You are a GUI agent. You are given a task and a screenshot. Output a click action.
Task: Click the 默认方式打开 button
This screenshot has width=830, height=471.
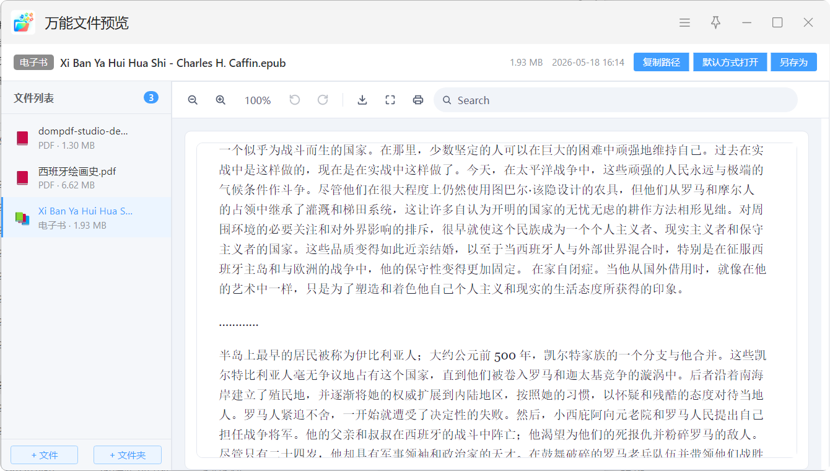[730, 62]
